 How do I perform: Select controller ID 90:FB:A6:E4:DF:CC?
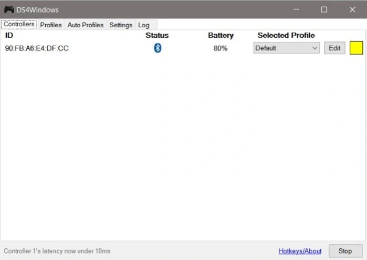(37, 48)
